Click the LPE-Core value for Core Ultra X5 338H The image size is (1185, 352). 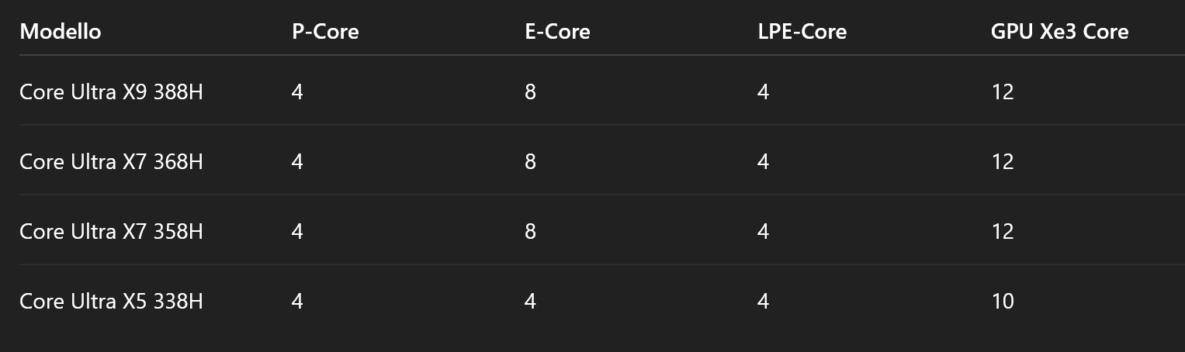pyautogui.click(x=763, y=301)
